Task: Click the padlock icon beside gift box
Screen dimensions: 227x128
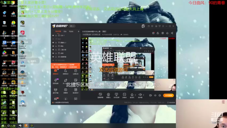Action: tap(158, 33)
